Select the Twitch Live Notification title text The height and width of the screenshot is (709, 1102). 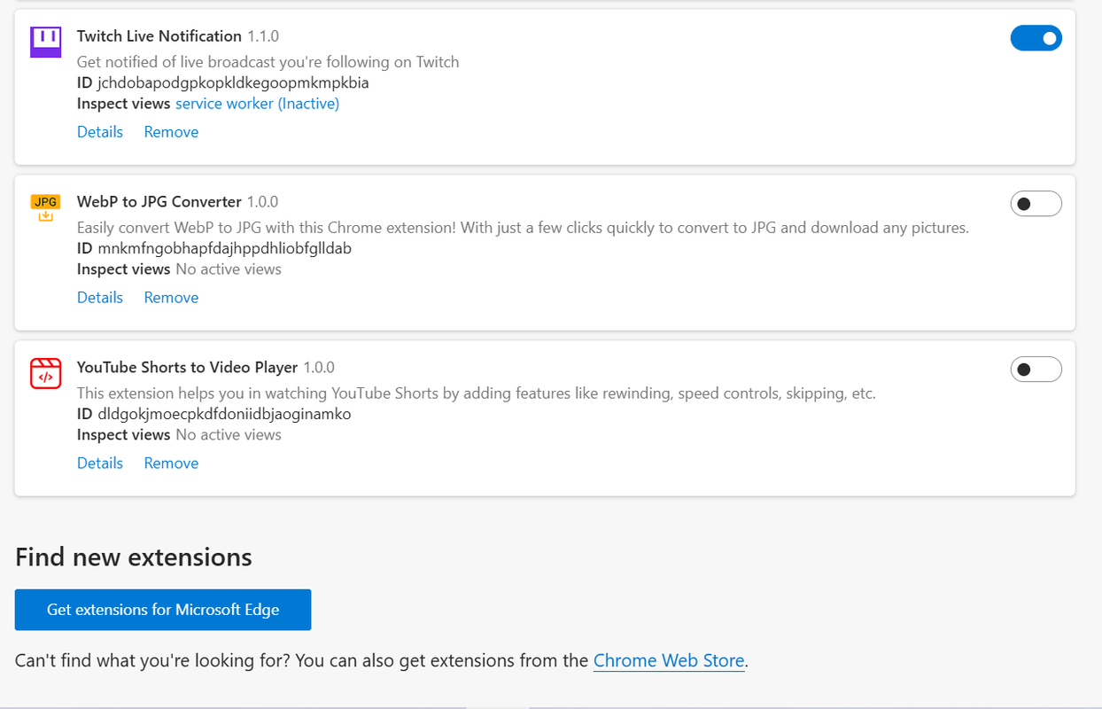coord(159,36)
